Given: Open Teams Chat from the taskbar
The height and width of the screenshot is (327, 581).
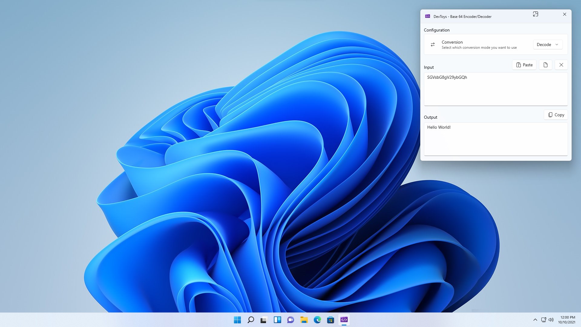Looking at the screenshot, I should click(290, 320).
